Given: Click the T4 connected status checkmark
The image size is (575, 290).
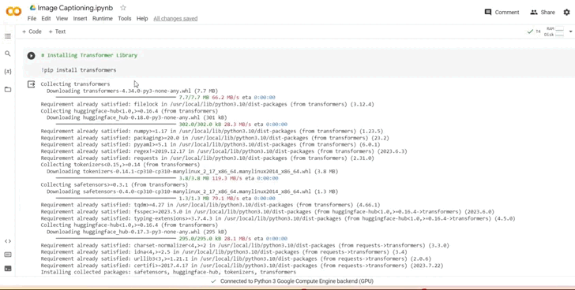Looking at the screenshot, I should (530, 32).
